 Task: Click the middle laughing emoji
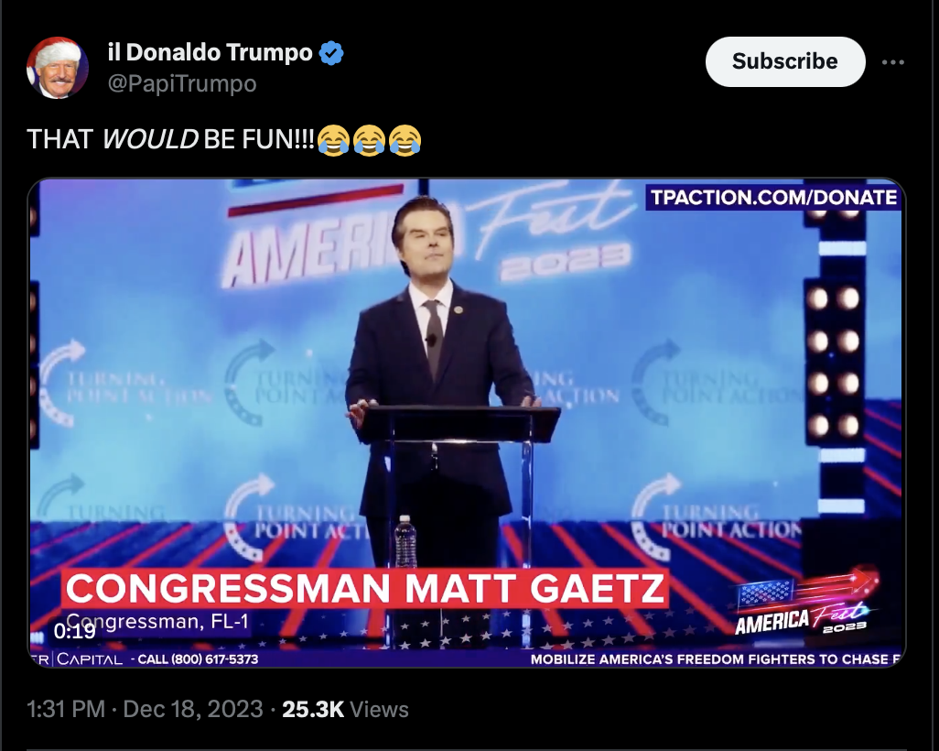[370, 140]
